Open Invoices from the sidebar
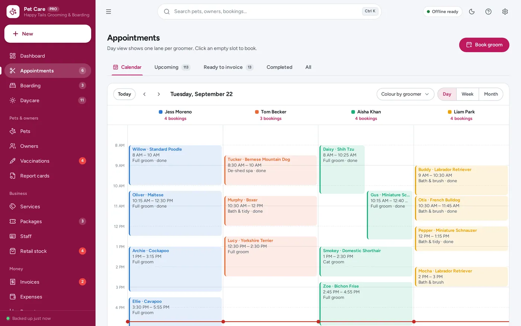The width and height of the screenshot is (521, 326). [48, 282]
